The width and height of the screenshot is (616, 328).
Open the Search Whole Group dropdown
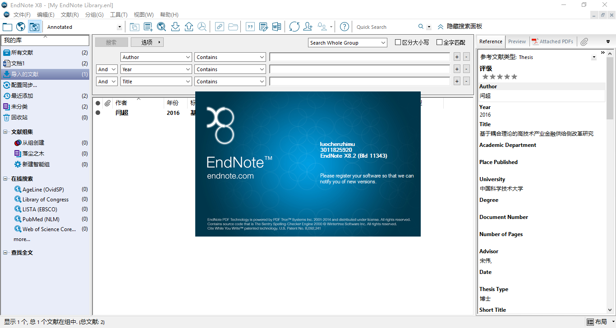pyautogui.click(x=348, y=43)
